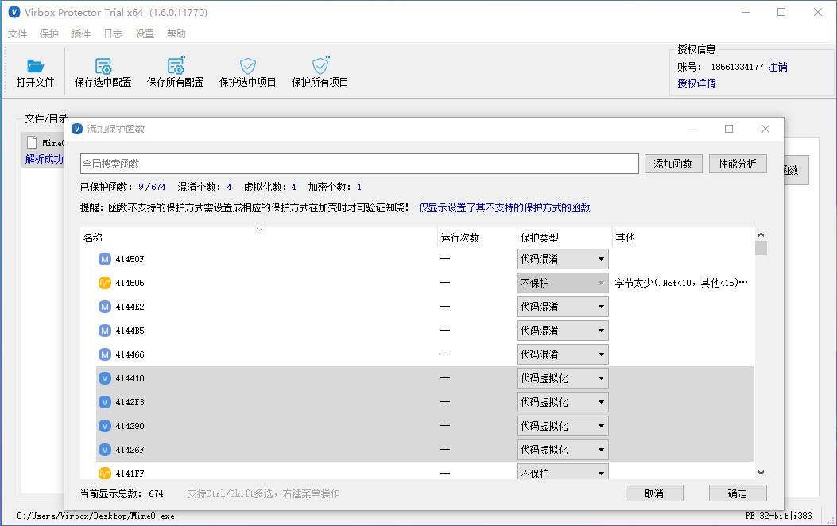
Task: Focus the 全局搜索函数 search field
Action: [x=359, y=164]
